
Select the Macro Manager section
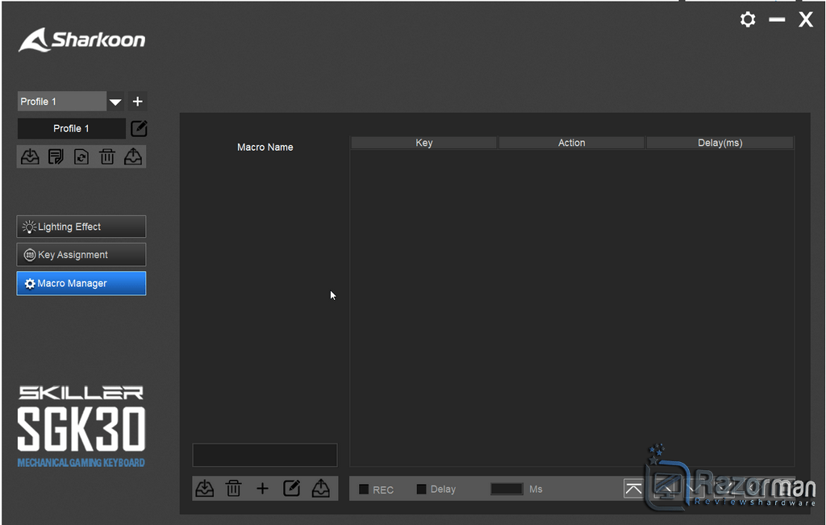tap(81, 283)
